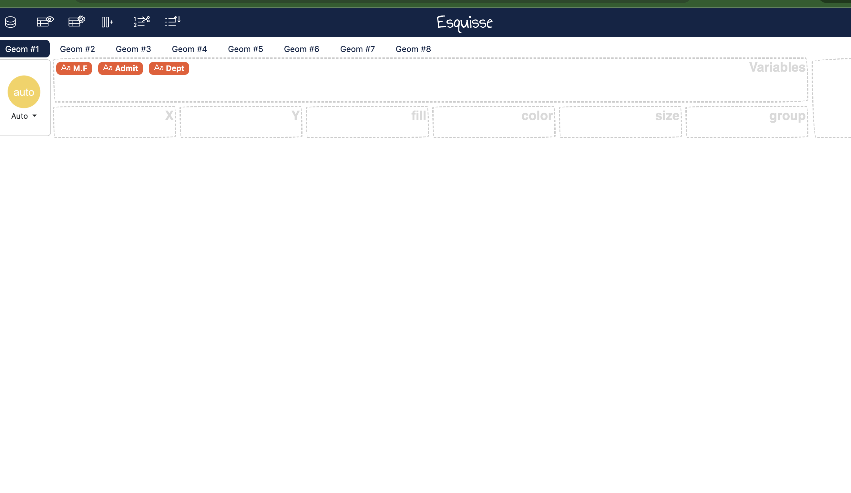Click the import data database icon
851x493 pixels.
point(10,22)
